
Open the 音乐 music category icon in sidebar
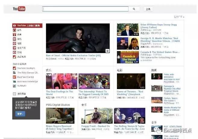14,30
